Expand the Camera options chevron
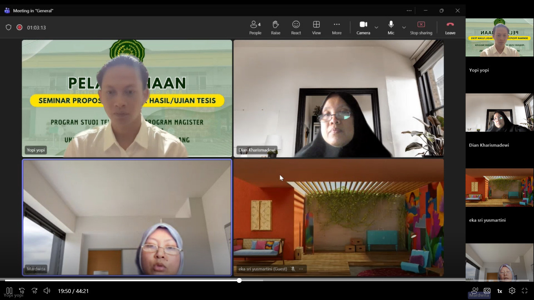The height and width of the screenshot is (300, 534). coord(376,27)
